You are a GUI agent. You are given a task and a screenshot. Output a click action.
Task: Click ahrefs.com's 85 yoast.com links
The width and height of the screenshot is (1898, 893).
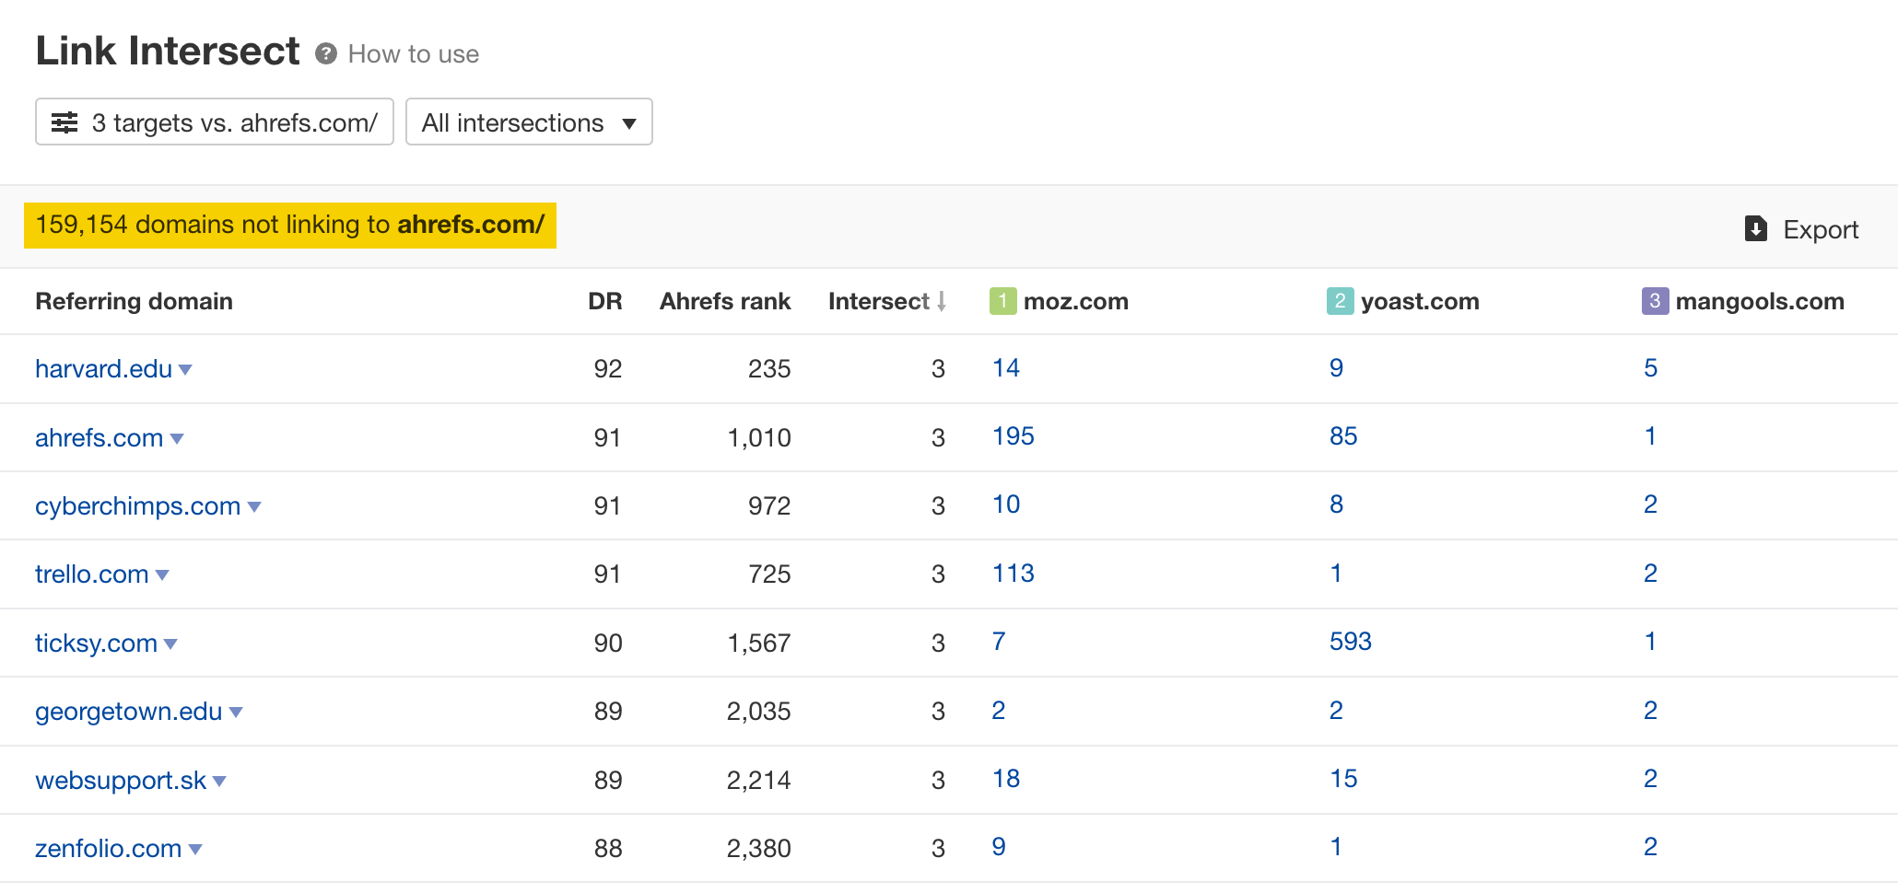pos(1343,436)
